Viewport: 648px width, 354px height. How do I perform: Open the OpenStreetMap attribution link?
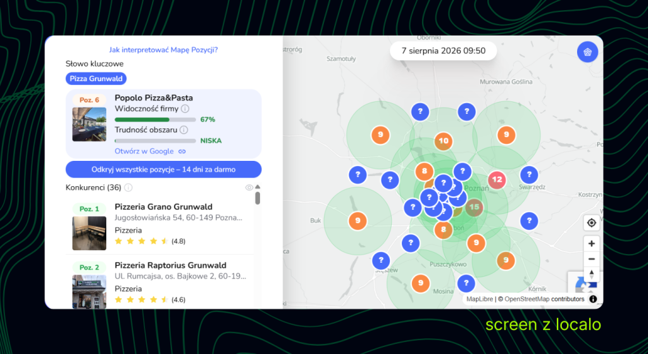526,299
